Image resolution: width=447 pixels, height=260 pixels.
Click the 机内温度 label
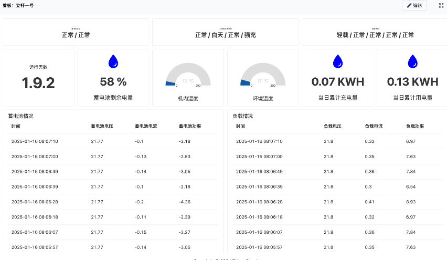point(188,98)
